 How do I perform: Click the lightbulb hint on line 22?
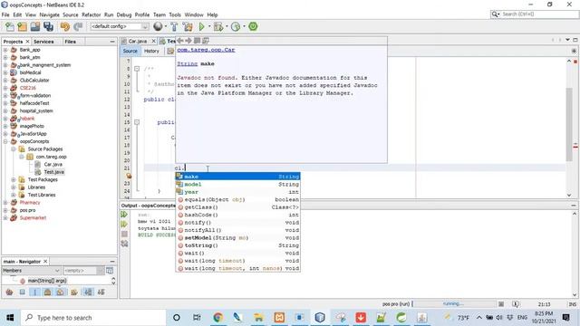tap(129, 176)
